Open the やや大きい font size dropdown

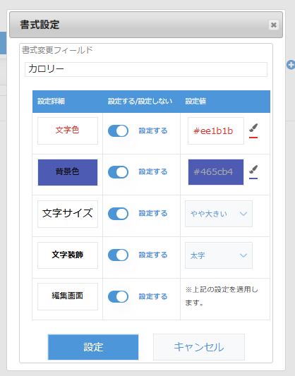219,214
